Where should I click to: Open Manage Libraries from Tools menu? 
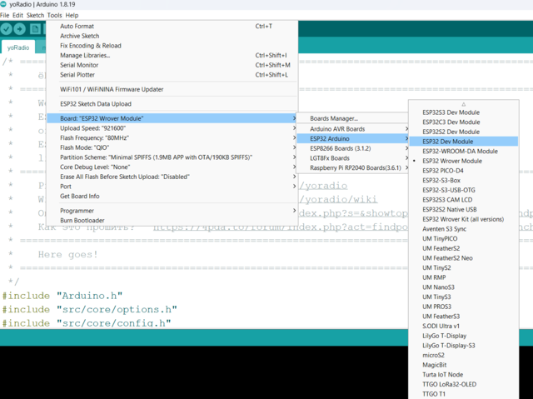172,55
